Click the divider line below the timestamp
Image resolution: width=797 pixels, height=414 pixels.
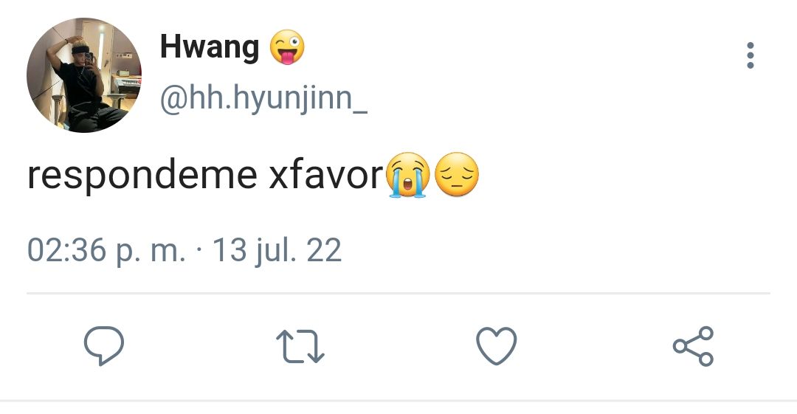398,294
